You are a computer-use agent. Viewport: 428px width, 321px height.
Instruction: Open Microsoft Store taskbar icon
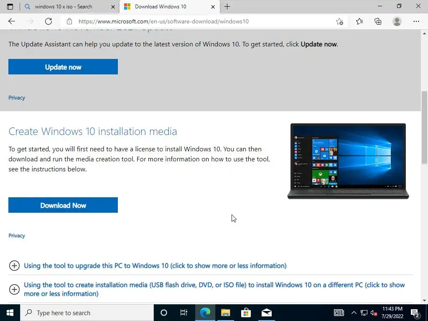(246, 313)
